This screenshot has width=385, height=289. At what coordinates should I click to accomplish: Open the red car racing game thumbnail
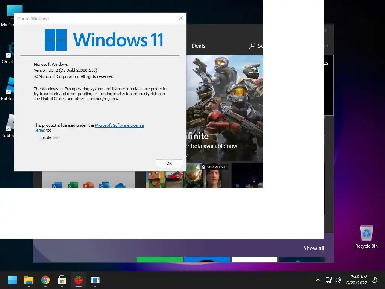[x=174, y=179]
